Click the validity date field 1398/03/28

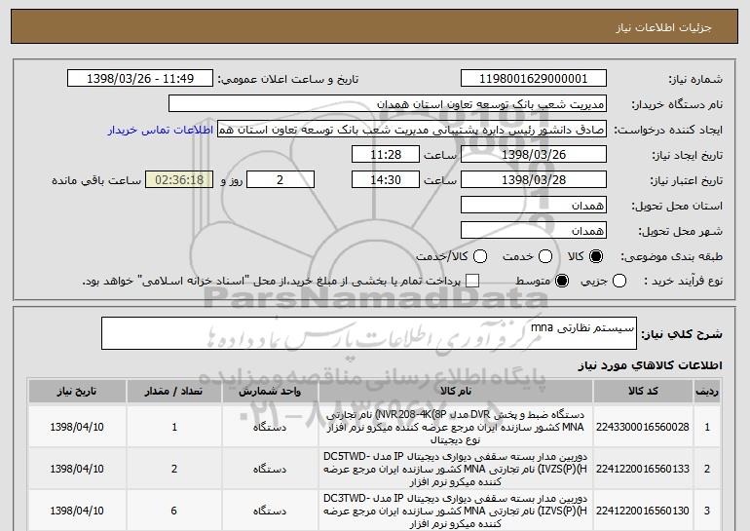click(x=534, y=180)
